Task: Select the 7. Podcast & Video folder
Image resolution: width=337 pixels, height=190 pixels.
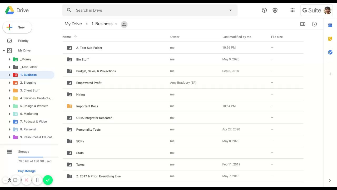Action: pyautogui.click(x=33, y=122)
